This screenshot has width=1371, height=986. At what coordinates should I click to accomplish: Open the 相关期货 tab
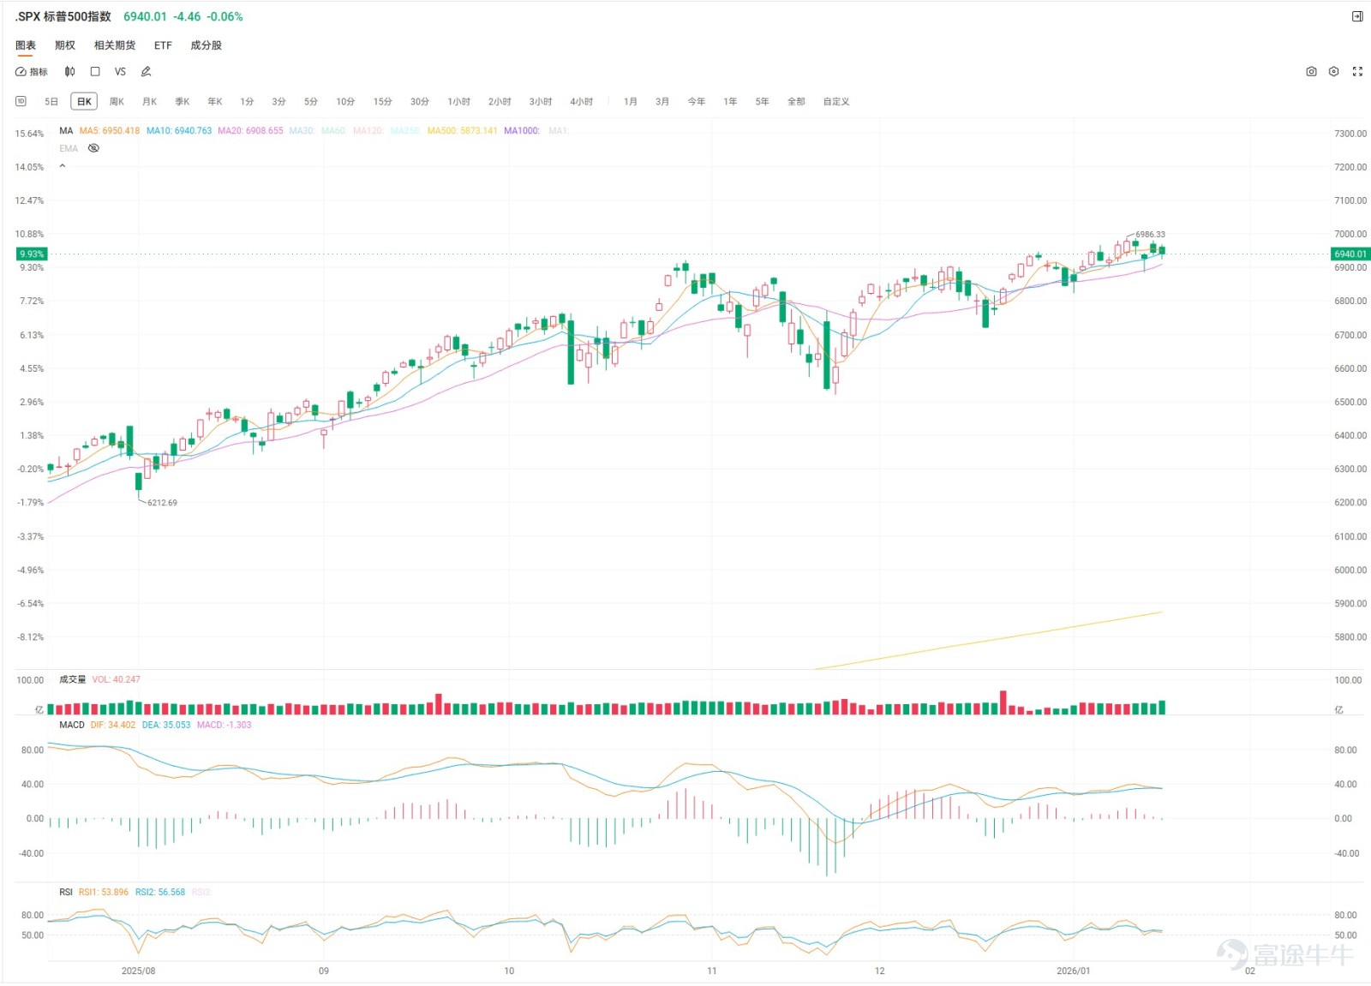[115, 45]
